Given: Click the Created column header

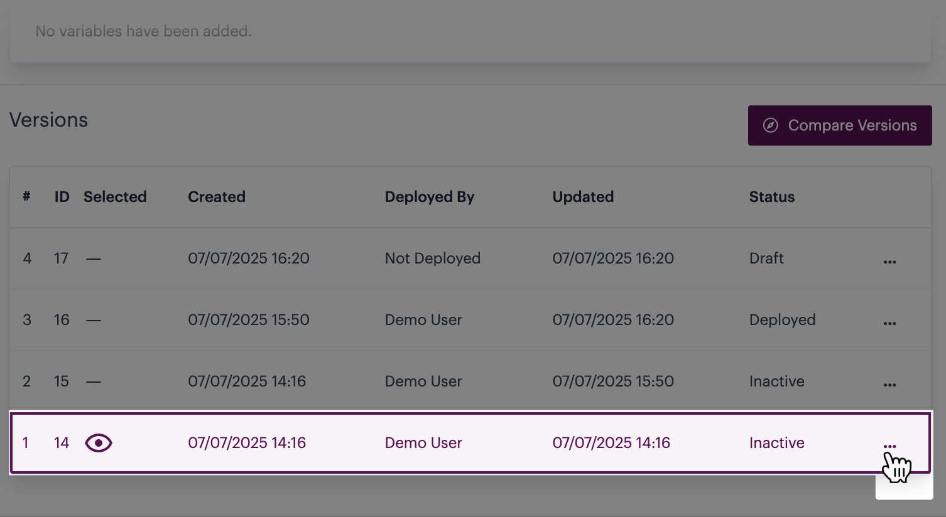Looking at the screenshot, I should pos(217,197).
